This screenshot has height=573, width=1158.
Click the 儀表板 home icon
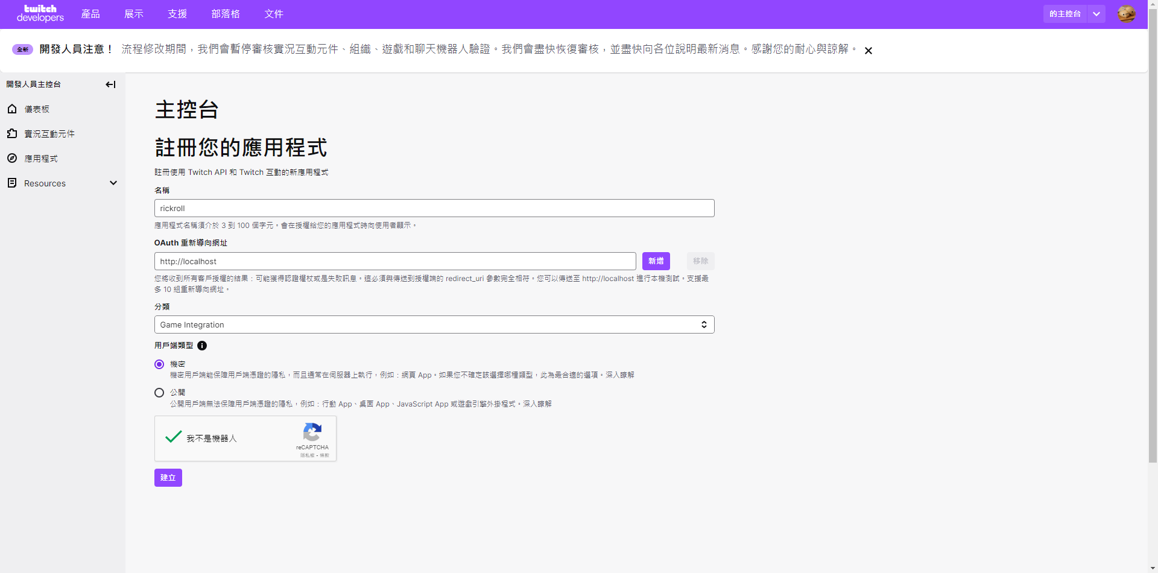(12, 109)
